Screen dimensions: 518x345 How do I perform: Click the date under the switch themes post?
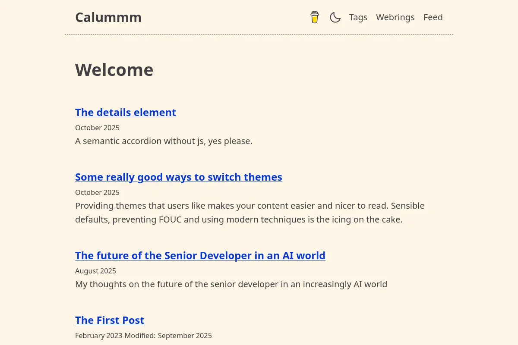click(x=97, y=192)
